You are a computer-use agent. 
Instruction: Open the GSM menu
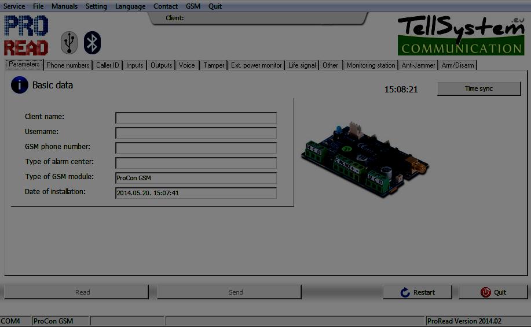193,6
